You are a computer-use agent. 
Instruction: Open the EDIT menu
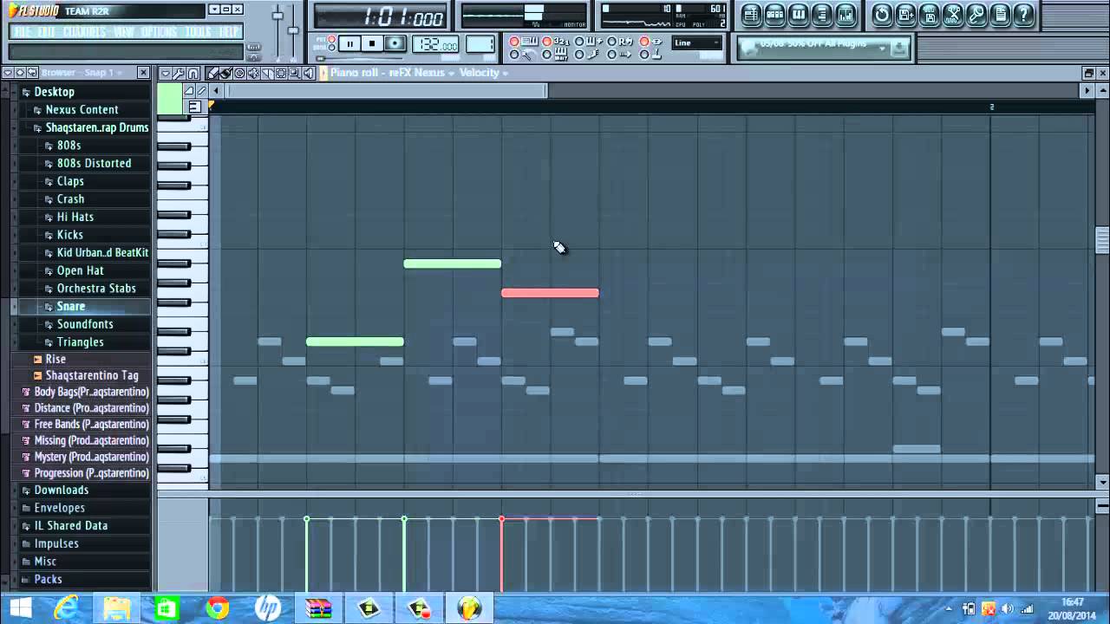coord(47,32)
